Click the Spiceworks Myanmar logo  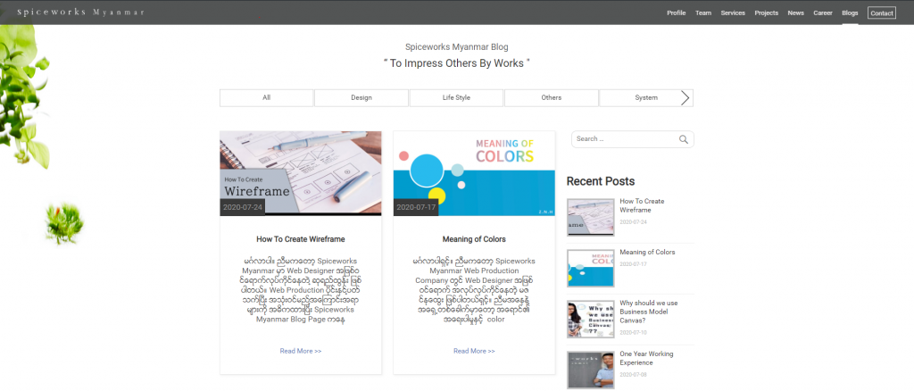click(x=80, y=12)
